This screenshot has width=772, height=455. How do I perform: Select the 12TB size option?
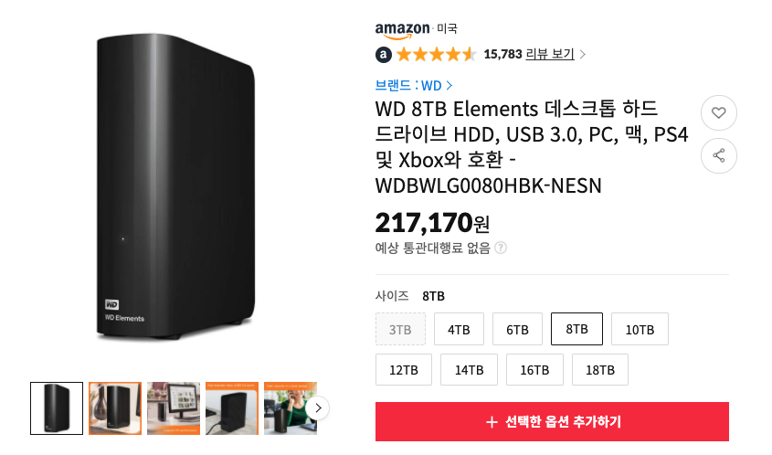(404, 370)
